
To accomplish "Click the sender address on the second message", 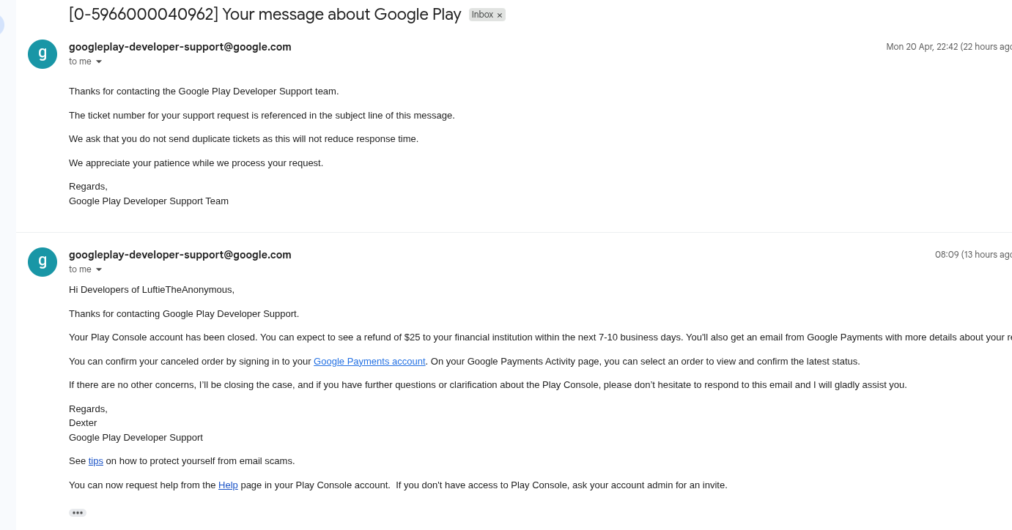I will click(180, 255).
